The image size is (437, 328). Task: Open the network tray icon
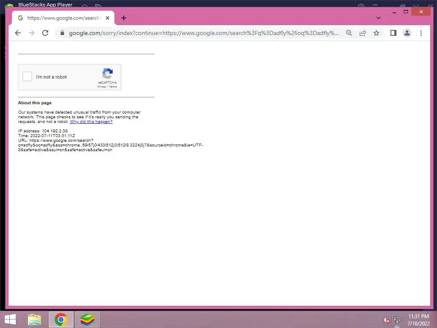(397, 319)
